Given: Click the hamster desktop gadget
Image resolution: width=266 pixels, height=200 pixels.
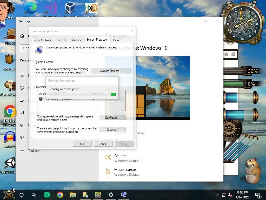Looking at the screenshot, I should tap(253, 171).
